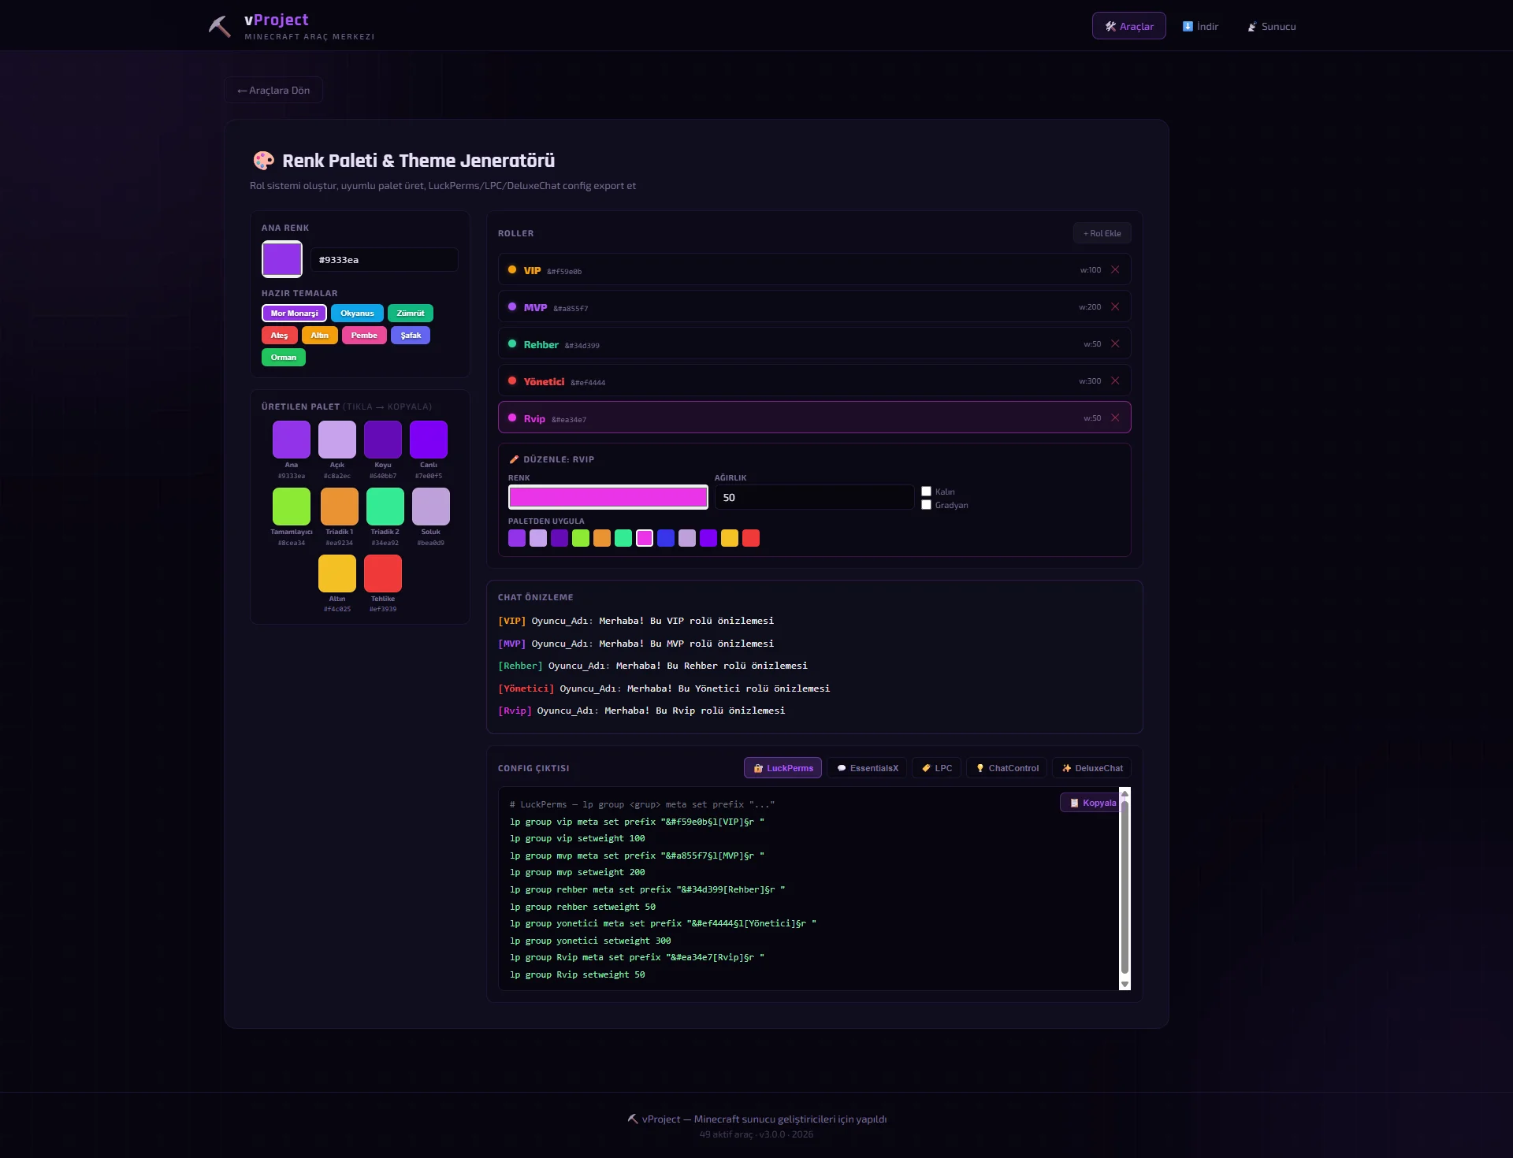Copy the Triadik 1 orange swatch
The height and width of the screenshot is (1158, 1513).
340,507
